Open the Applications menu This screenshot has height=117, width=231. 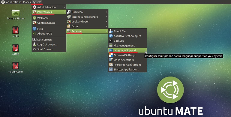coord(13,2)
